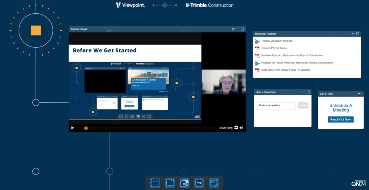Minimize the Let's Talk! panel
369x190 pixels.
pyautogui.click(x=359, y=94)
